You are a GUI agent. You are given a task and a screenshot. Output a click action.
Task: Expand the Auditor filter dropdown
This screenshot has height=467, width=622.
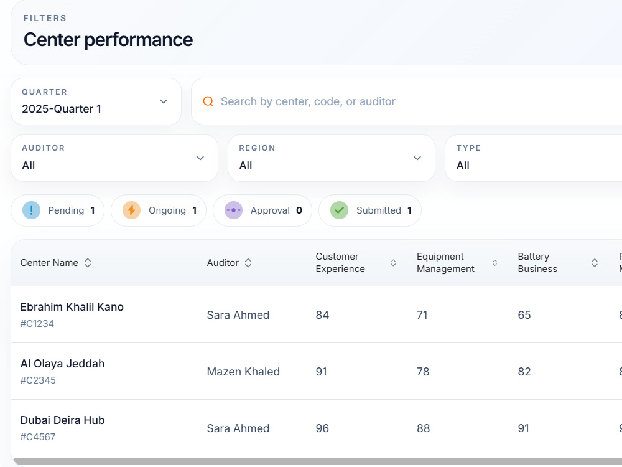tap(114, 158)
